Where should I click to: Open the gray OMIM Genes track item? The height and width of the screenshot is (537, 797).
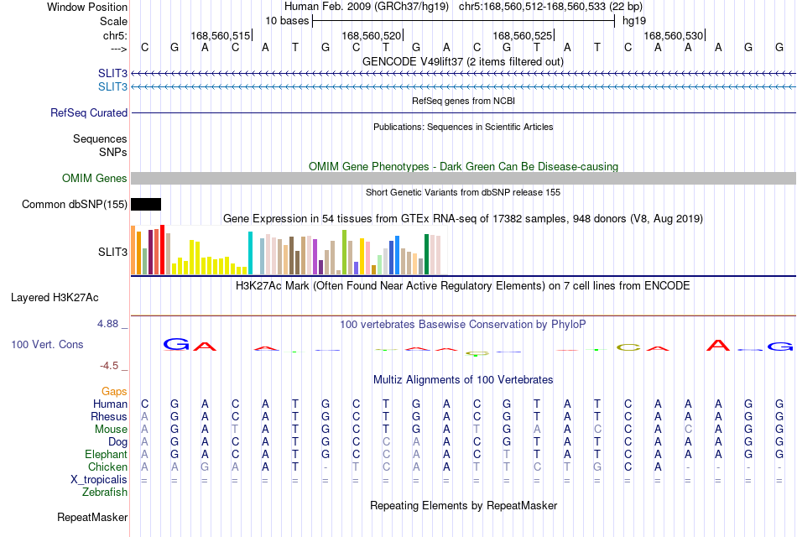464,178
